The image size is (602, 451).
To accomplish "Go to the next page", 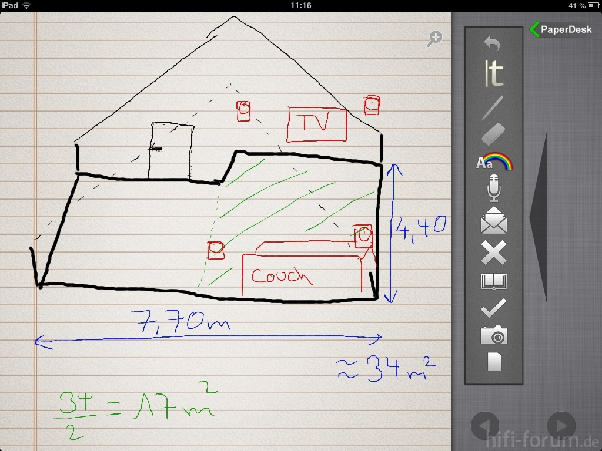I will [561, 425].
